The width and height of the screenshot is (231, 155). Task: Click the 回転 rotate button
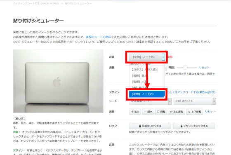161,112
